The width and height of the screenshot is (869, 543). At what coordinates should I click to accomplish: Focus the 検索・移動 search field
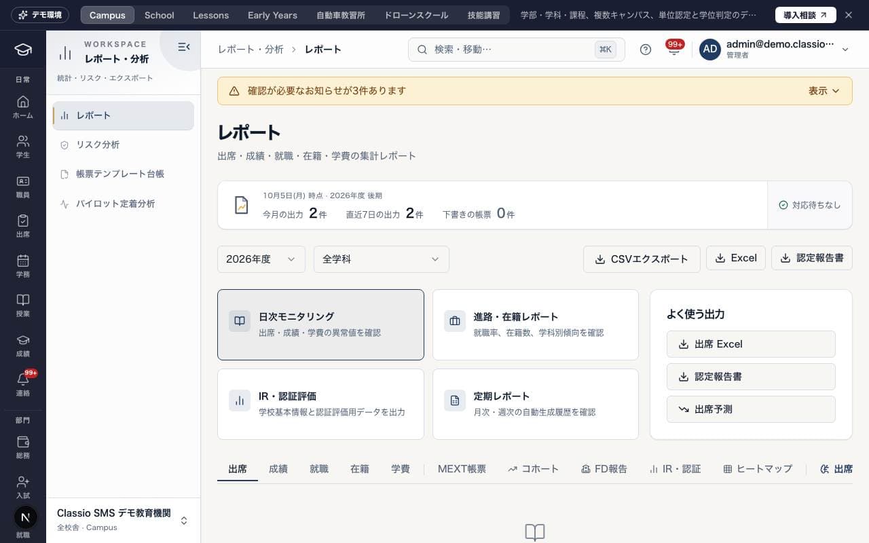[517, 50]
